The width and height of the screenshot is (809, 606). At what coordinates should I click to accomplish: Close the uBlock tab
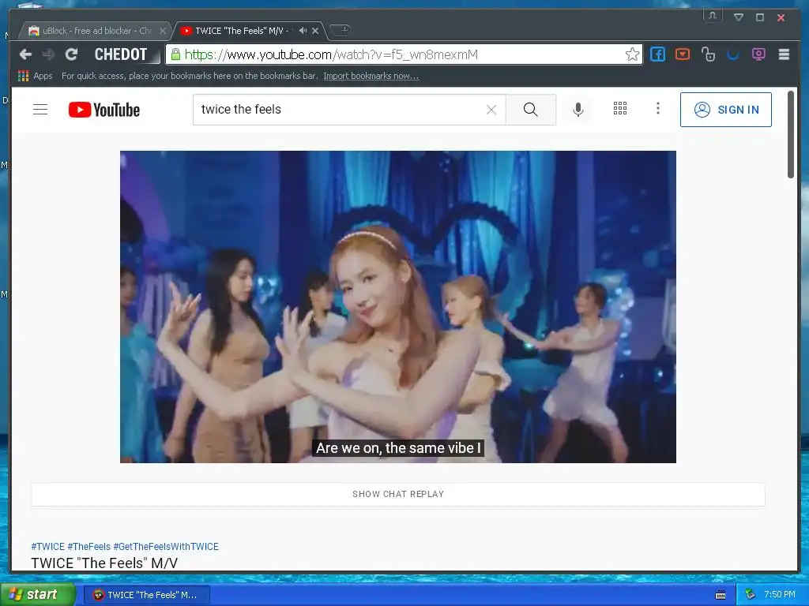coord(163,31)
